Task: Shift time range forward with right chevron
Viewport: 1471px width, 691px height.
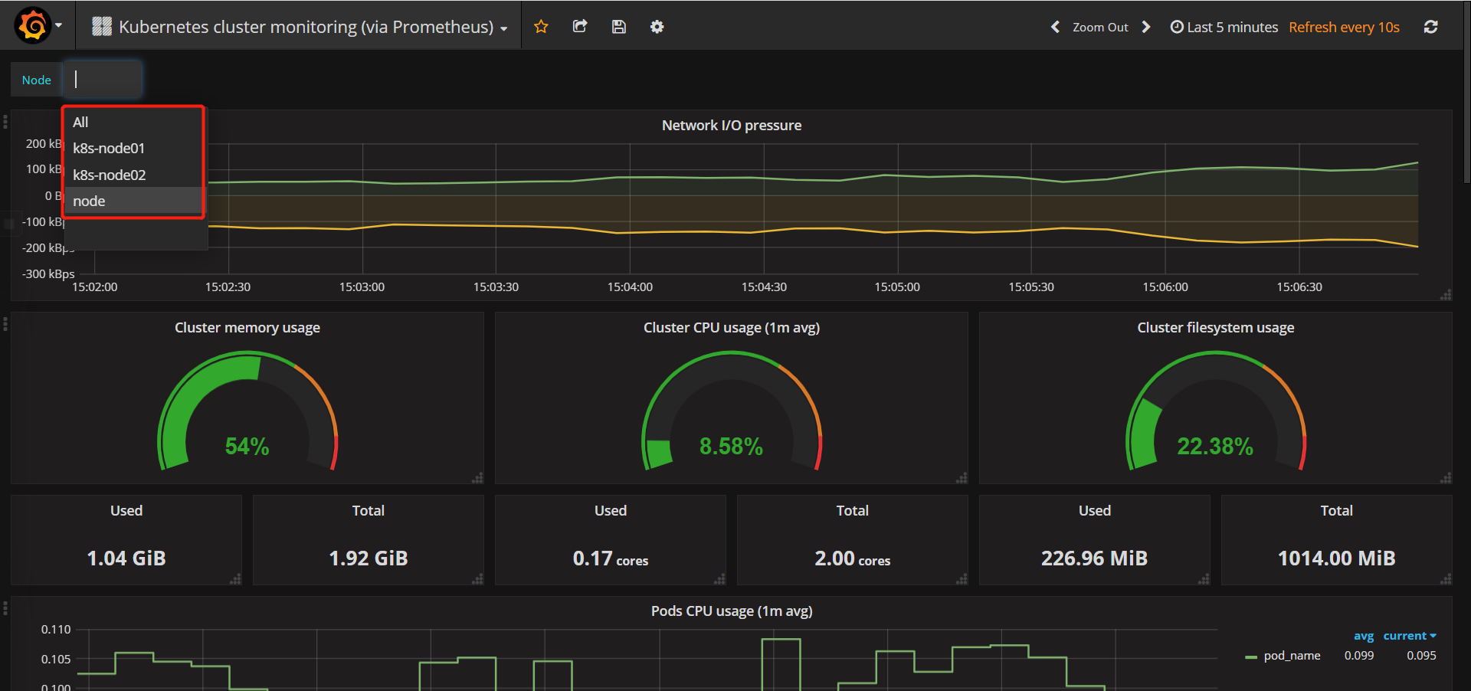Action: 1146,27
